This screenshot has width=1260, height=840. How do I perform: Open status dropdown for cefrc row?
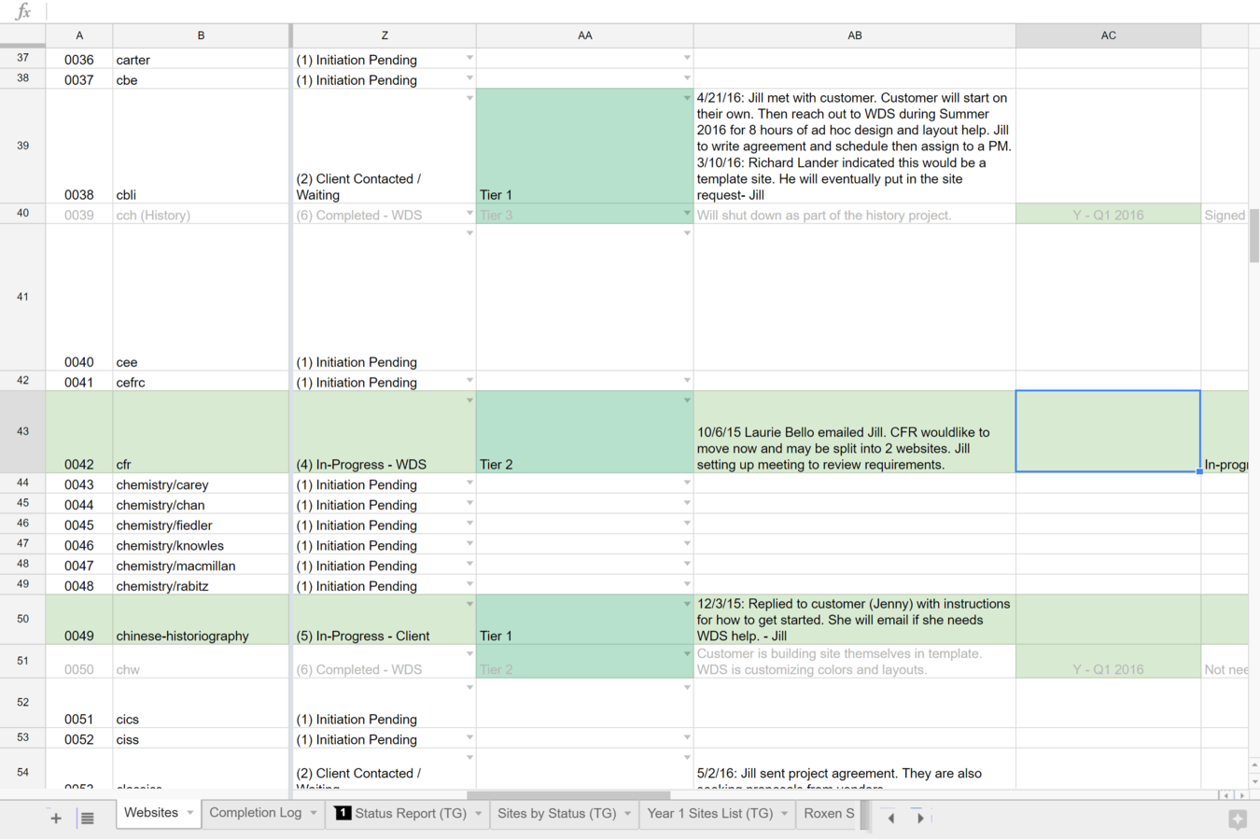(469, 381)
